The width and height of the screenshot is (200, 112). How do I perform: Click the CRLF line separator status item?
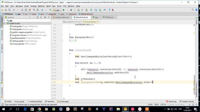click(x=156, y=105)
